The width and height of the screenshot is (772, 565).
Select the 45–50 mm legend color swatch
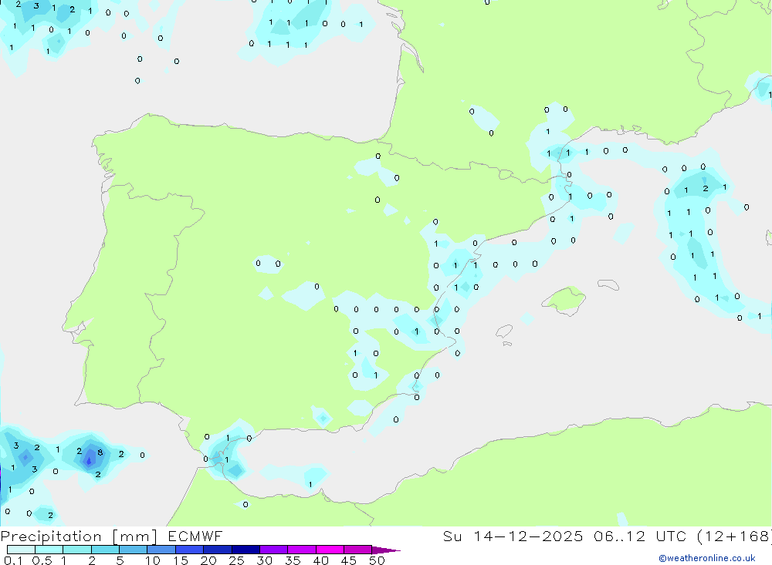[x=358, y=550]
